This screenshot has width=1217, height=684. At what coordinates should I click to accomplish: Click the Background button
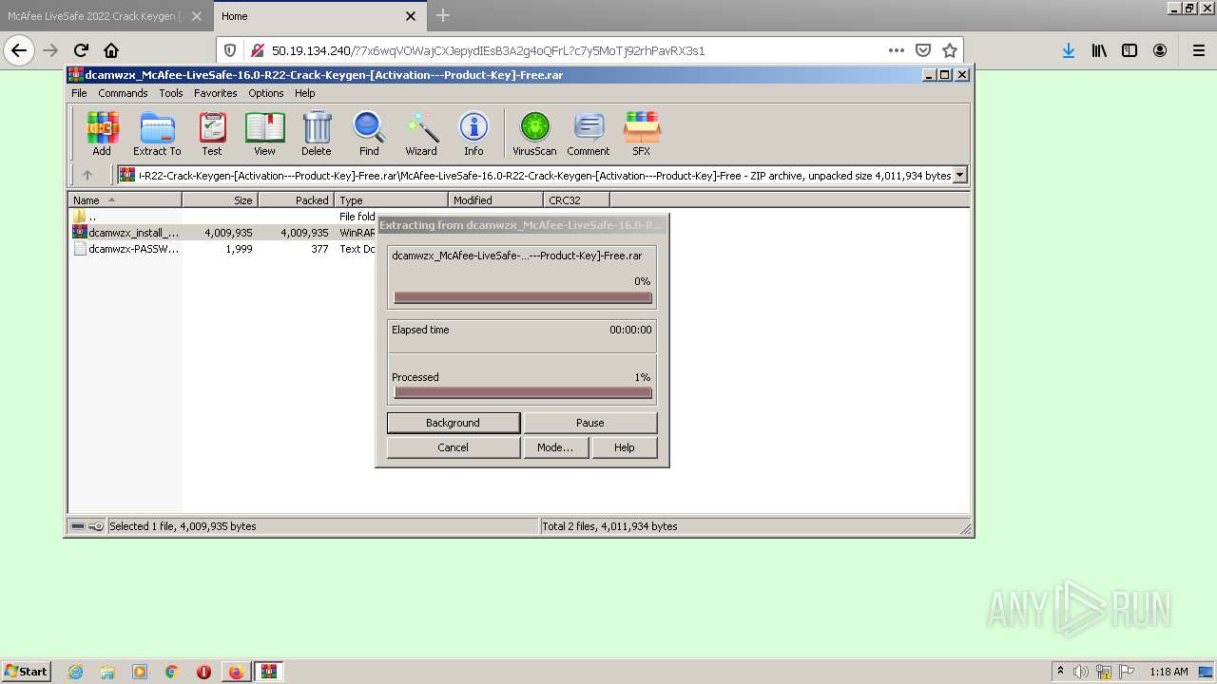(453, 423)
